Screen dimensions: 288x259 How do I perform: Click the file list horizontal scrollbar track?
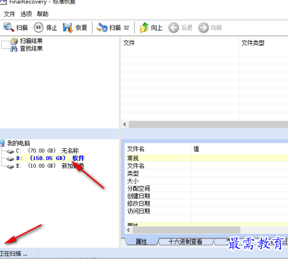tap(208, 125)
